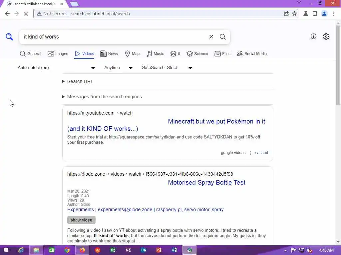
Task: Open Minecraft but we put Pokémon result
Action: 166,125
